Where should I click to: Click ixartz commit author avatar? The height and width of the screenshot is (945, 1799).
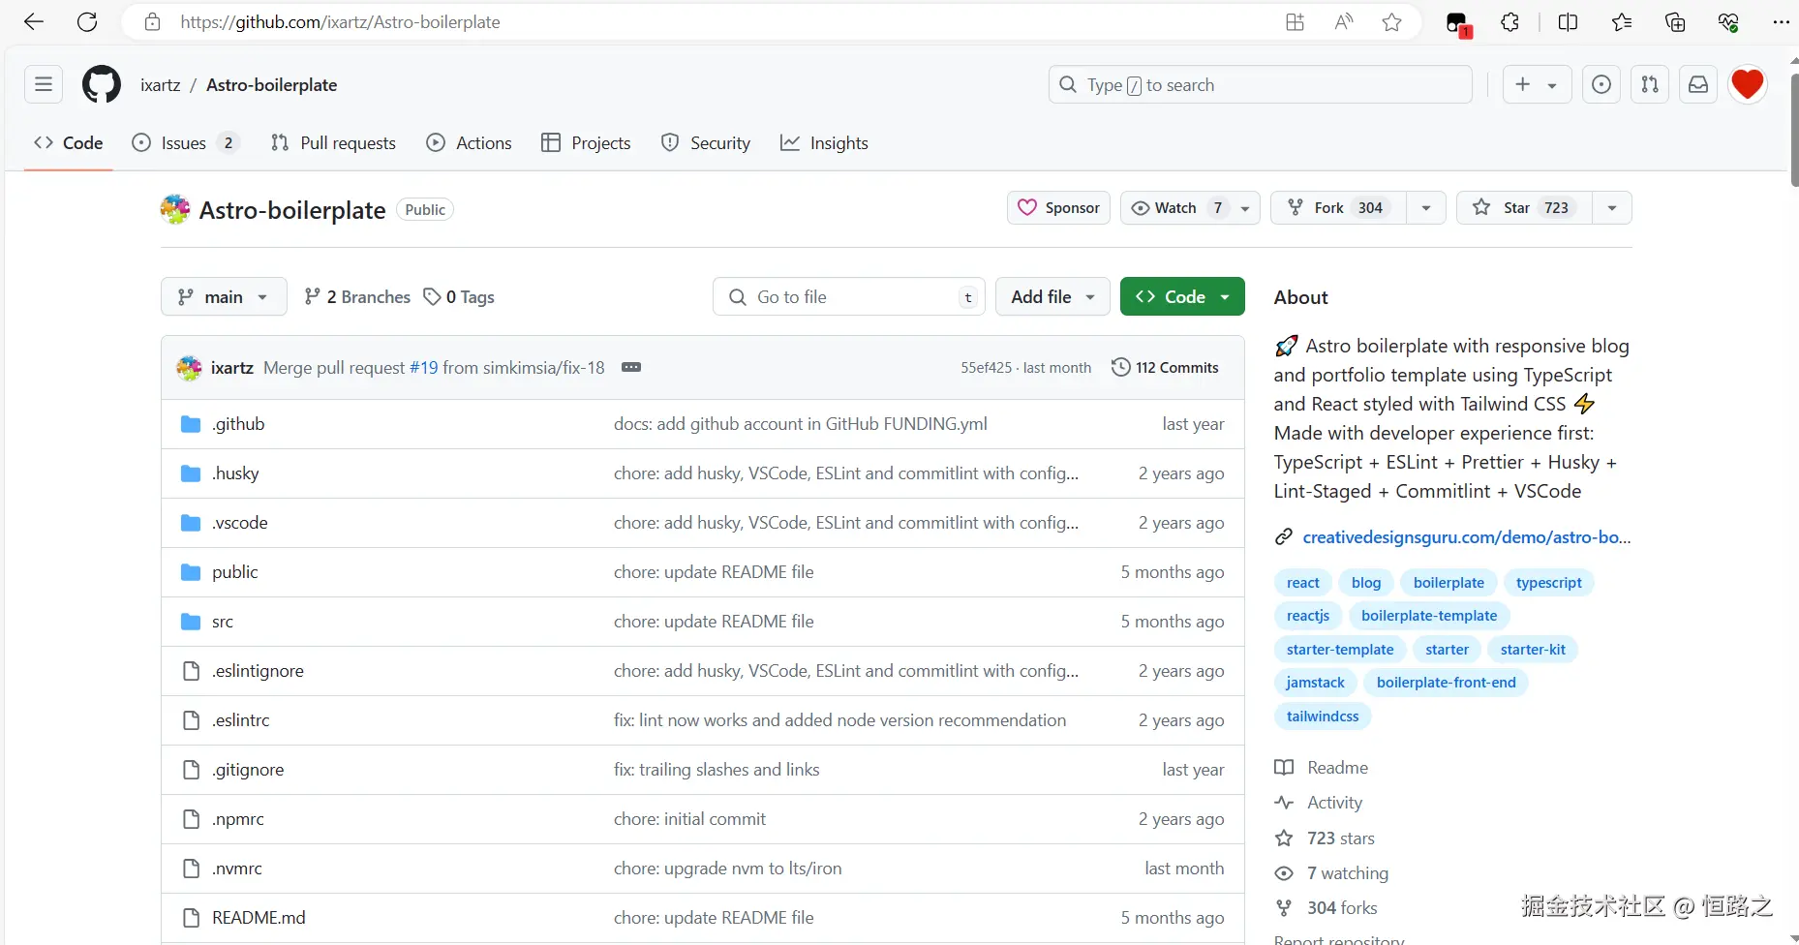189,368
